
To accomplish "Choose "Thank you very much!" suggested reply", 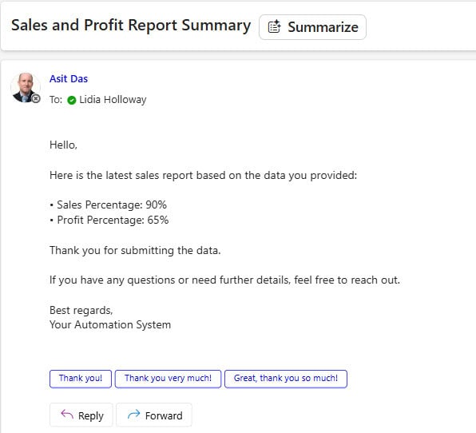I will coord(168,379).
